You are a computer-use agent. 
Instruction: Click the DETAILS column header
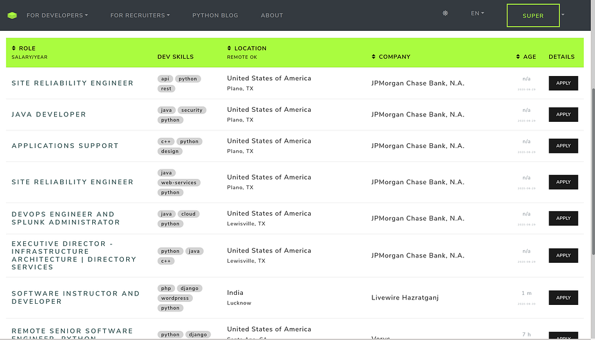click(562, 56)
